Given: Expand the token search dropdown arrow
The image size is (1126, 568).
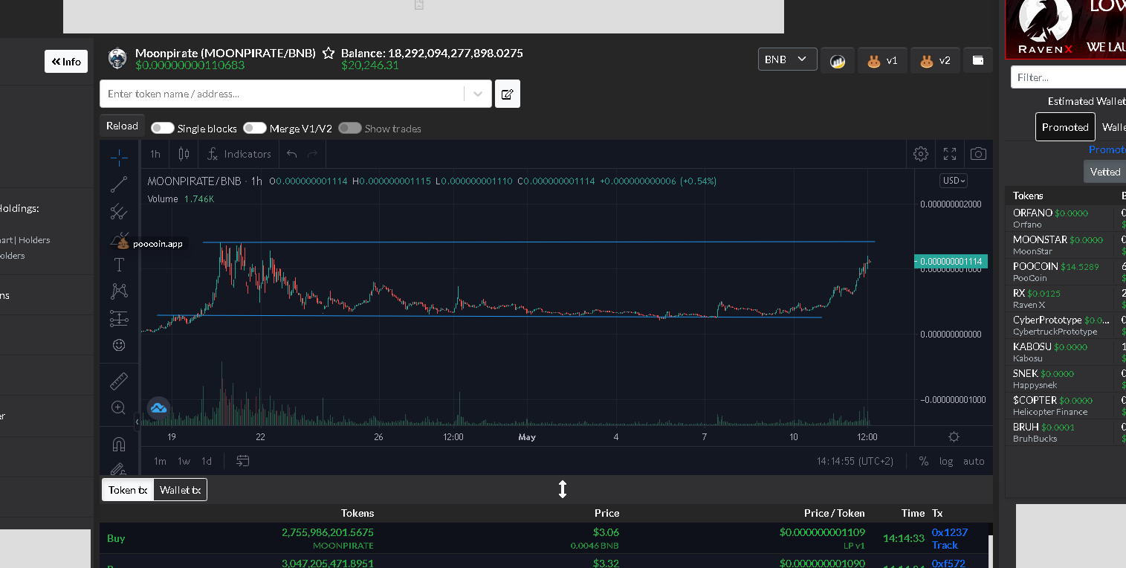Looking at the screenshot, I should (x=478, y=94).
